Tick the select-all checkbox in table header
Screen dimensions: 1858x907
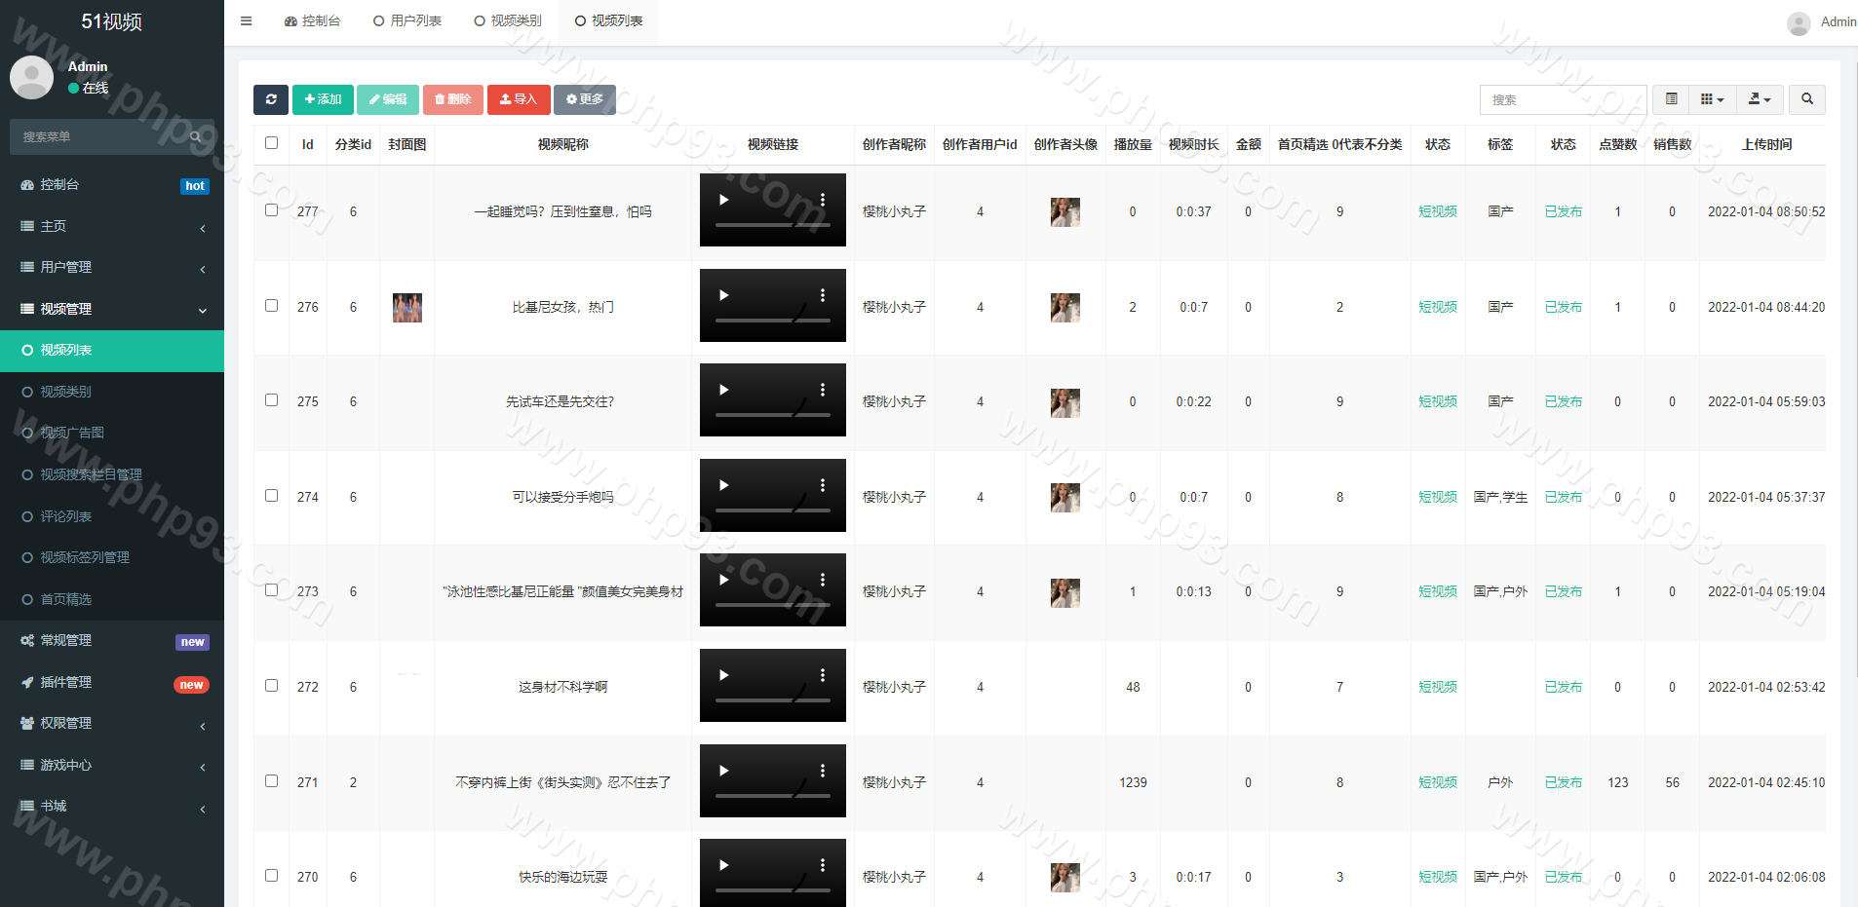pyautogui.click(x=272, y=143)
